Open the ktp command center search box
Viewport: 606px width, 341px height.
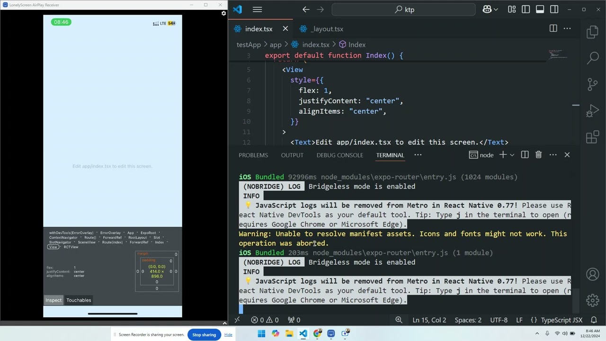(403, 9)
